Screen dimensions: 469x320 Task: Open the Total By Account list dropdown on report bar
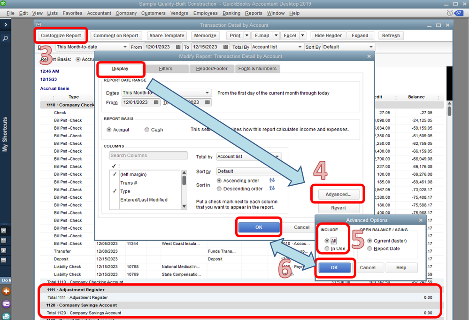[300, 47]
